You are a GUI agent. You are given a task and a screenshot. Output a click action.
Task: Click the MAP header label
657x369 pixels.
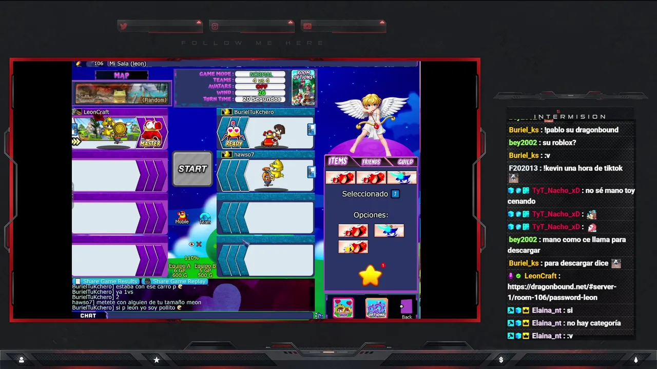(x=122, y=75)
